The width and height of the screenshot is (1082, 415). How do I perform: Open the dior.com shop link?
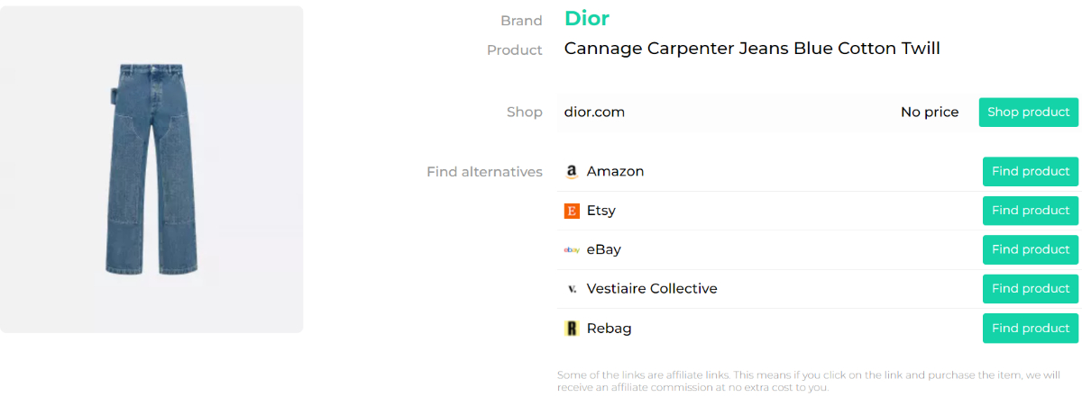[x=594, y=113]
